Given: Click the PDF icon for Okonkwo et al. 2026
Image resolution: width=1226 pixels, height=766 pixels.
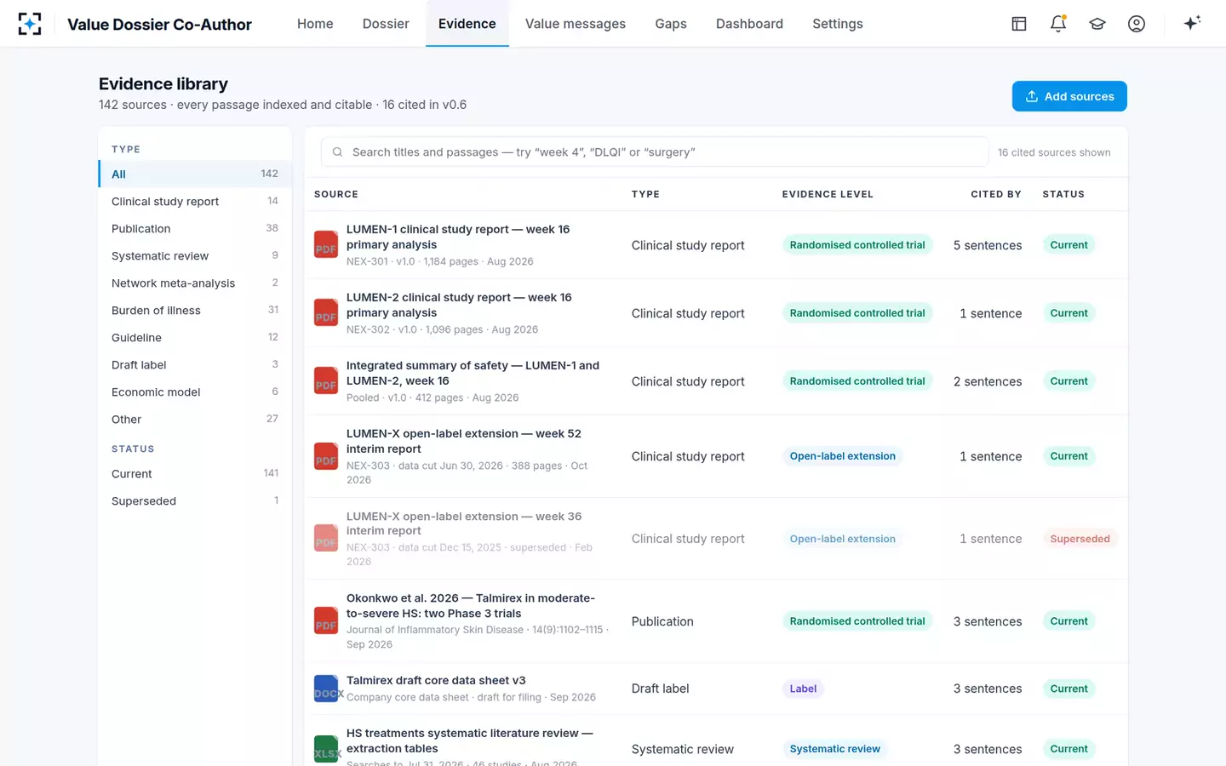Looking at the screenshot, I should point(326,620).
